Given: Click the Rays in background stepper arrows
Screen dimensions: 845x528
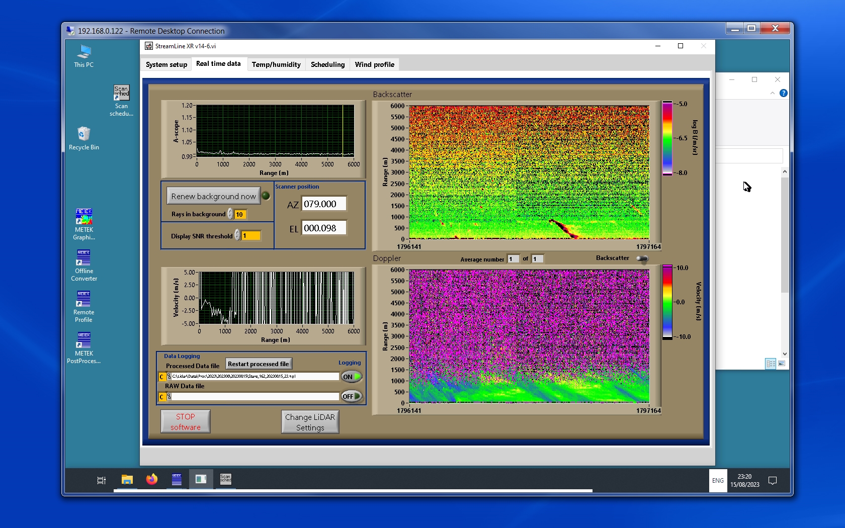Looking at the screenshot, I should tap(230, 214).
